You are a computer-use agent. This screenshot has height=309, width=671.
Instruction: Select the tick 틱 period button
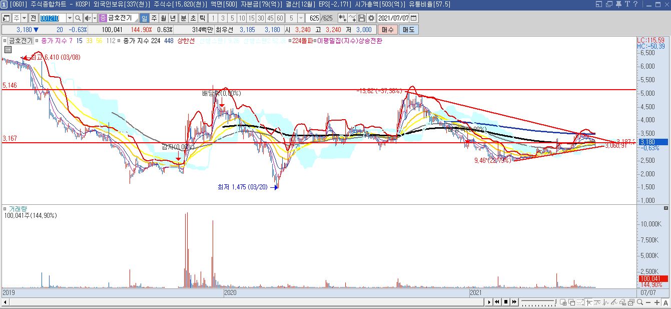click(x=203, y=18)
